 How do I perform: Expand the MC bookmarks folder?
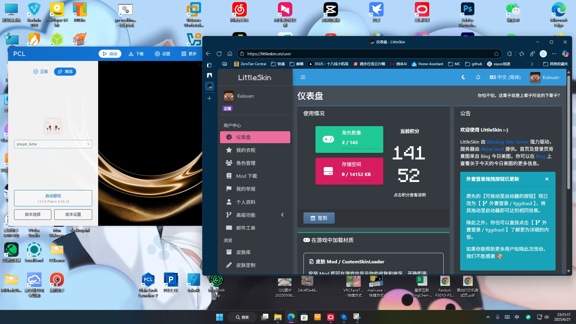(x=454, y=64)
